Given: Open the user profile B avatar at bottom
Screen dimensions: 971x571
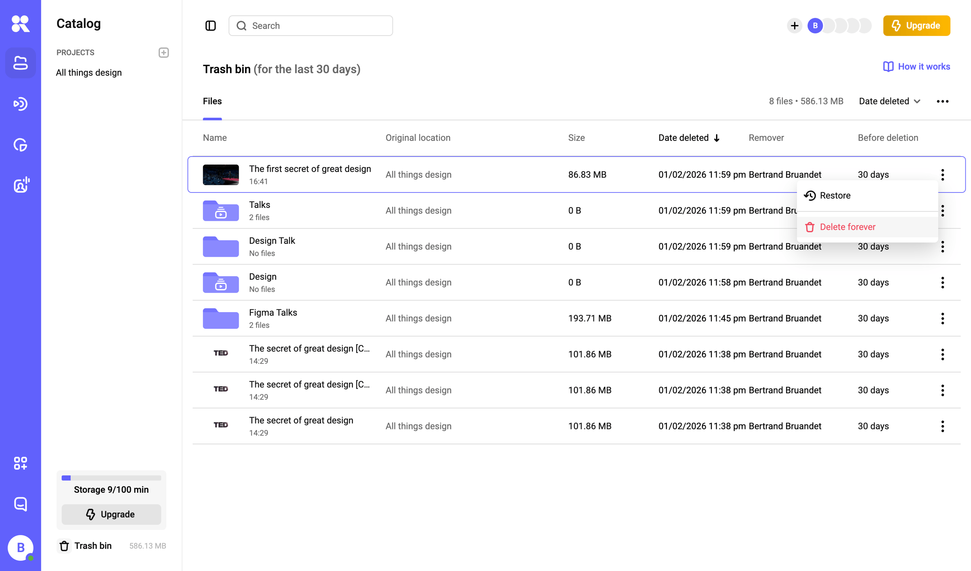Looking at the screenshot, I should coord(20,548).
